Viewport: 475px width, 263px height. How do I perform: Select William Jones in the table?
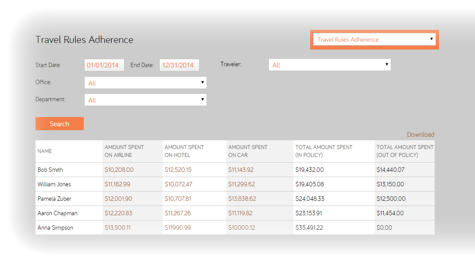[54, 185]
